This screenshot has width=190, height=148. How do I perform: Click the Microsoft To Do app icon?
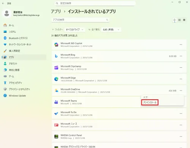56,113
